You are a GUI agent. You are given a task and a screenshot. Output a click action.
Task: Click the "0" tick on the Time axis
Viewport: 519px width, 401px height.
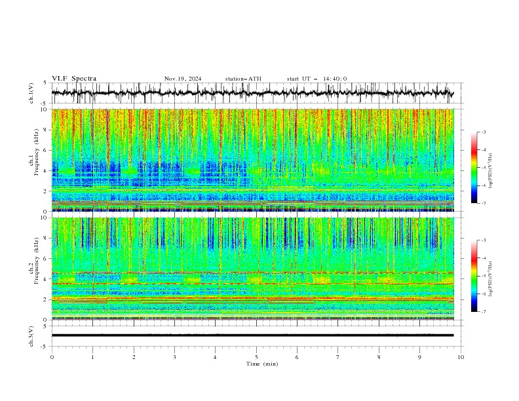52,357
